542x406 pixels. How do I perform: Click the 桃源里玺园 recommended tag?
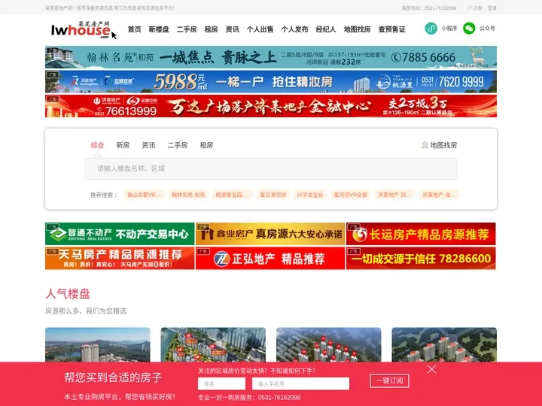[x=231, y=195]
